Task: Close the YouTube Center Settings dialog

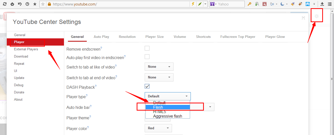Action: [x=303, y=18]
